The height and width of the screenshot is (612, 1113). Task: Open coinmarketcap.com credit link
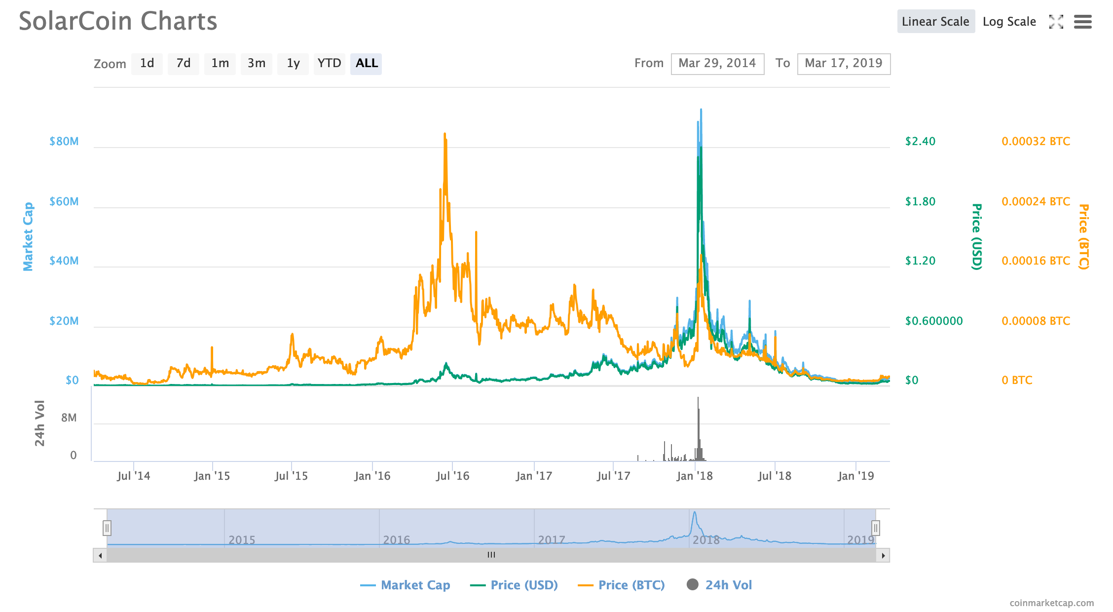pyautogui.click(x=1051, y=603)
